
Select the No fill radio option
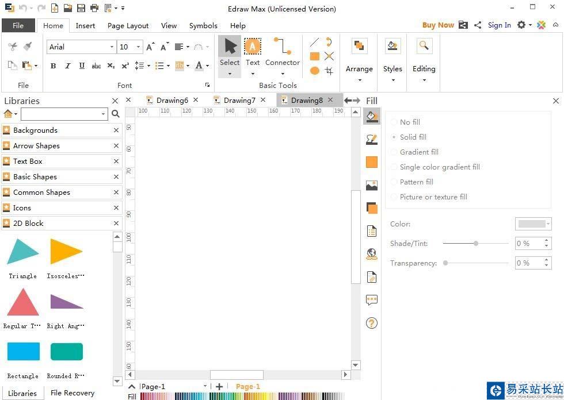coord(405,122)
